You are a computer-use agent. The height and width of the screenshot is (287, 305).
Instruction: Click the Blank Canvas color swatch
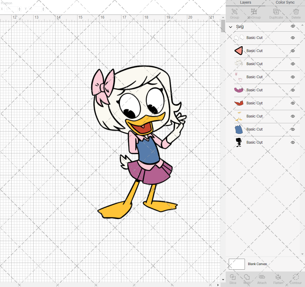coord(237,264)
